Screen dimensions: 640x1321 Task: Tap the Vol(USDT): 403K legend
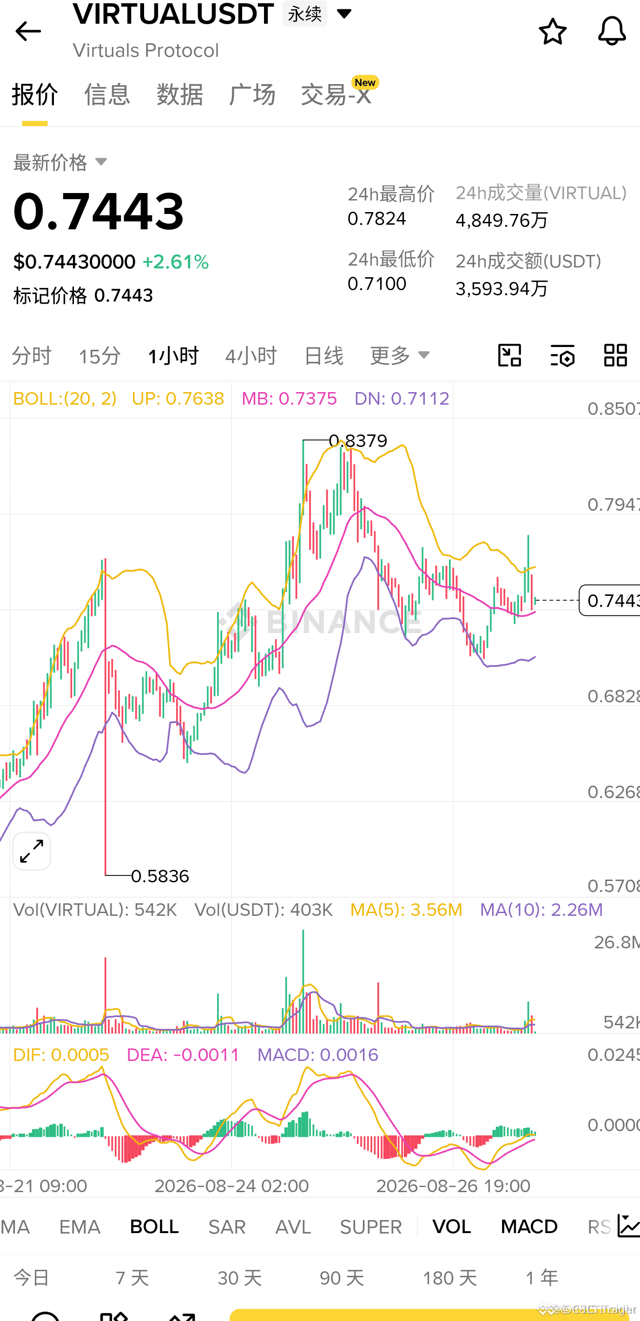tap(264, 909)
